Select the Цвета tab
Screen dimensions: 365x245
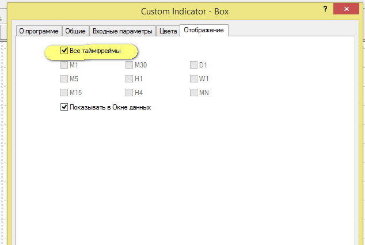[x=168, y=31]
